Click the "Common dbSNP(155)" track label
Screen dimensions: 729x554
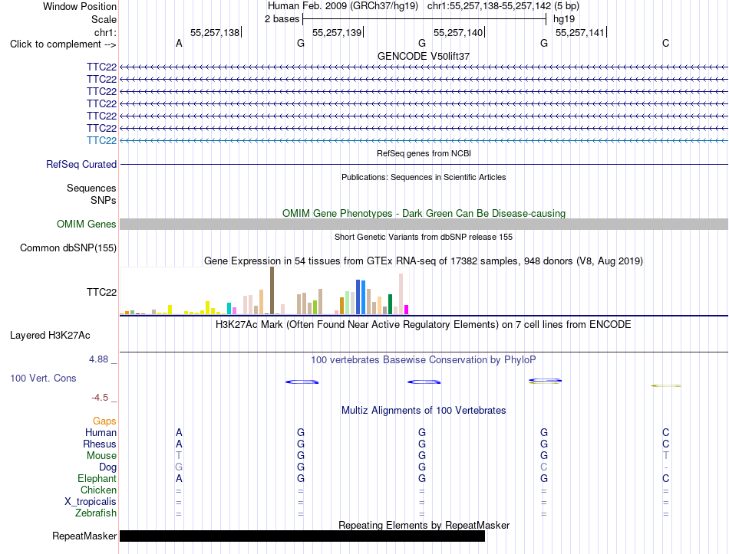click(68, 248)
